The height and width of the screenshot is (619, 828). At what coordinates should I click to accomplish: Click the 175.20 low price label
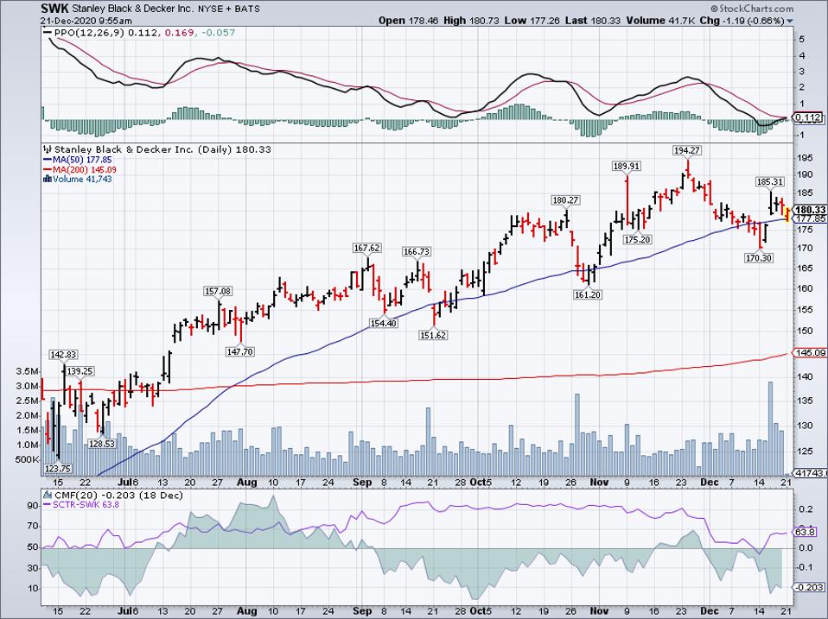[637, 240]
